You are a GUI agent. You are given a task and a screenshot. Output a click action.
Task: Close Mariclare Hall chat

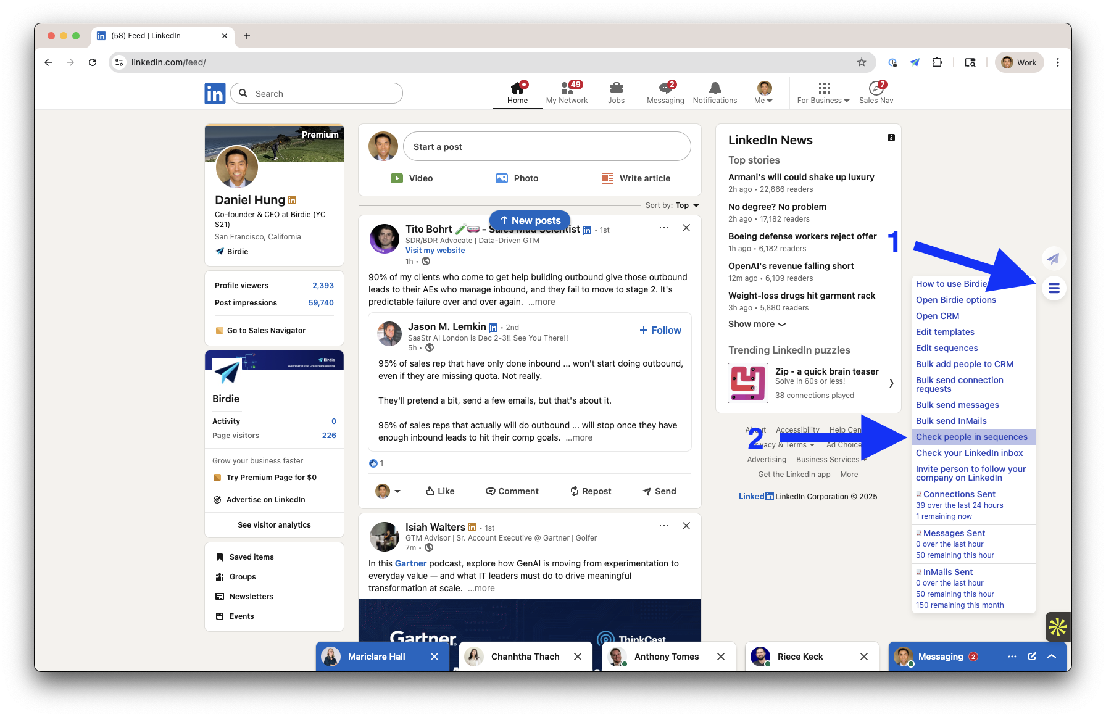434,657
